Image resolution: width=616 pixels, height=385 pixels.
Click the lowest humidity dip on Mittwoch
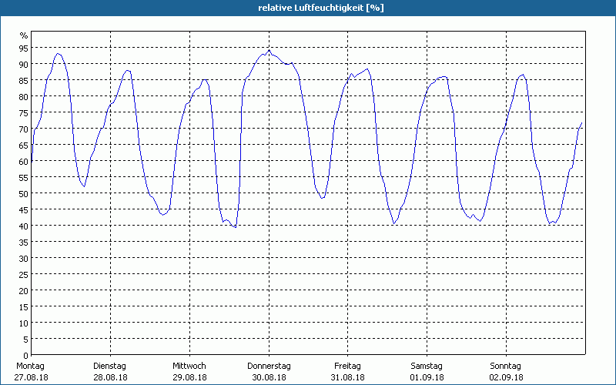coord(235,227)
